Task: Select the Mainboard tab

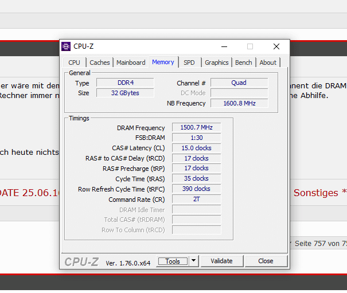Action: point(131,62)
